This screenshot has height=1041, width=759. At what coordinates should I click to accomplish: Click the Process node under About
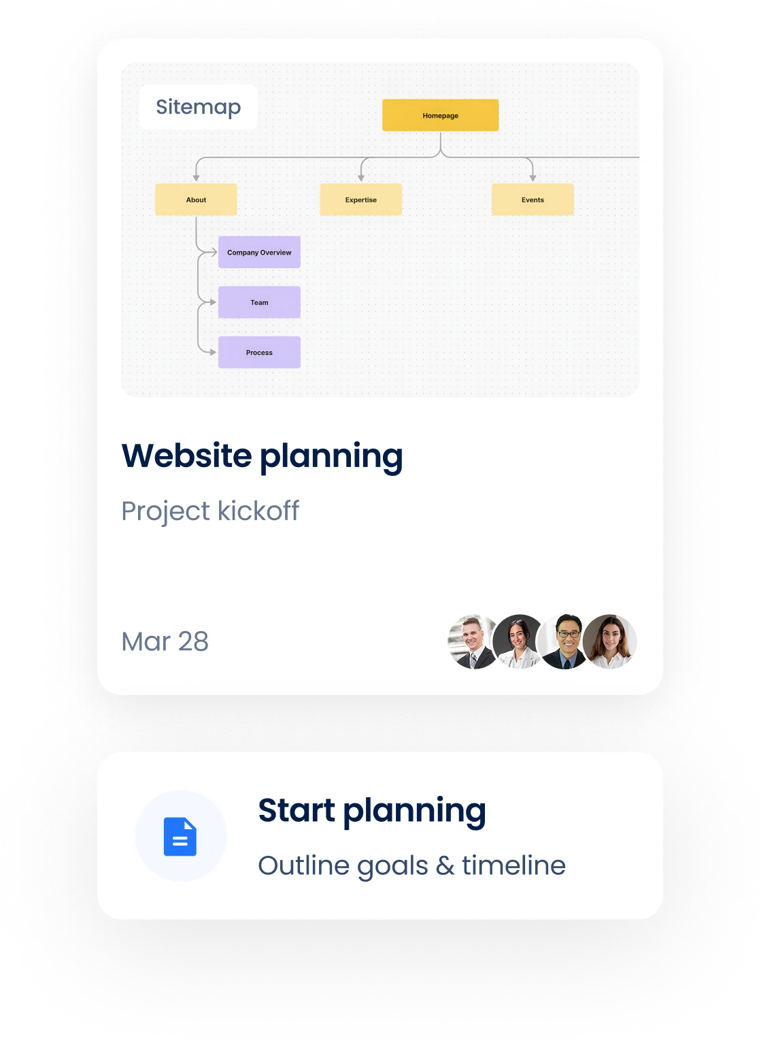[259, 353]
